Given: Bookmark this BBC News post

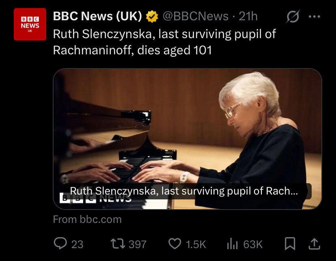Looking at the screenshot, I should [x=290, y=243].
